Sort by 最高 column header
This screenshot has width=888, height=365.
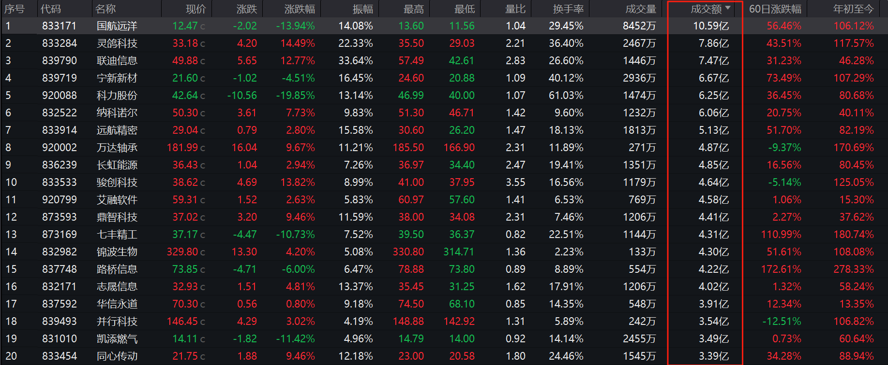tap(414, 9)
